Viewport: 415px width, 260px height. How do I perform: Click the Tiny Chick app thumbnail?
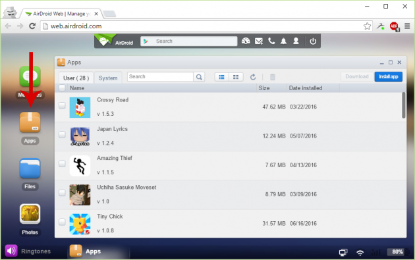[80, 224]
